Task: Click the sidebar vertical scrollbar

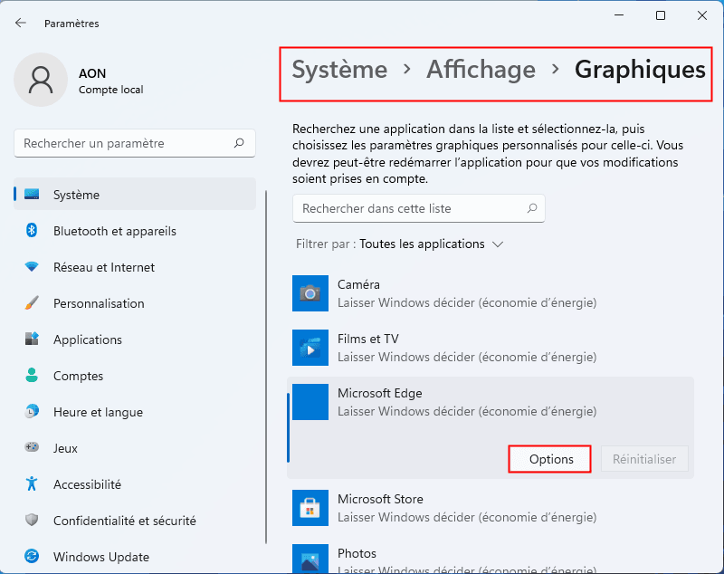Action: [x=266, y=362]
